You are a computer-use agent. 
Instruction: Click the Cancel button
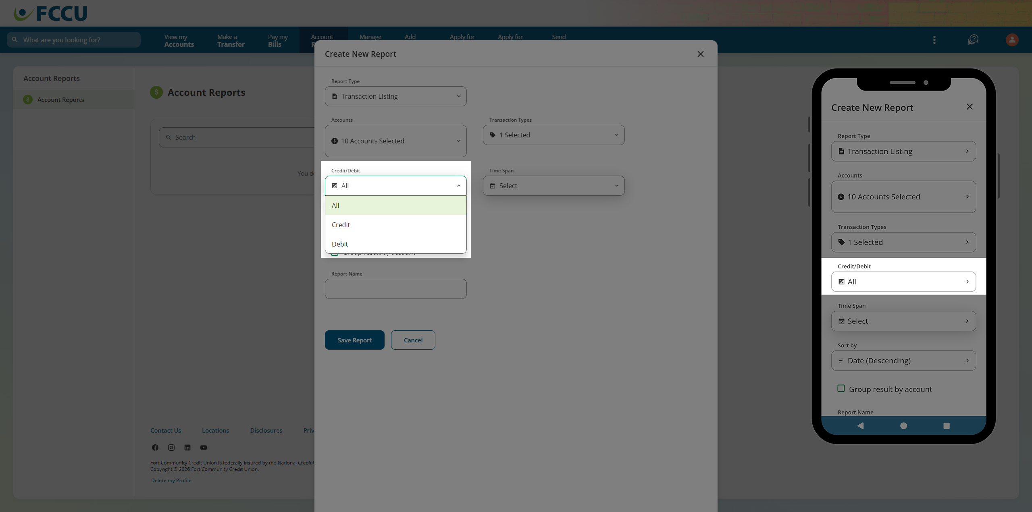point(413,340)
